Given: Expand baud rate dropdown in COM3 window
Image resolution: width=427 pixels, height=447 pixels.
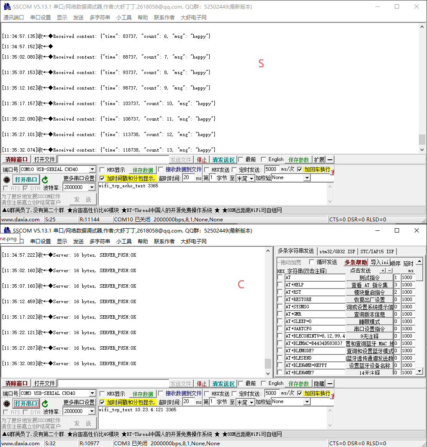Looking at the screenshot, I should [91, 411].
